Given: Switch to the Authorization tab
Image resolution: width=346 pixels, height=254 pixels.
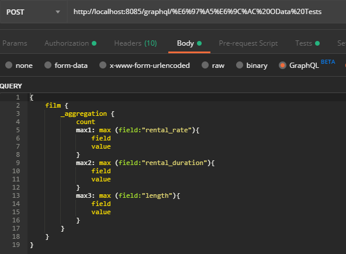Looking at the screenshot, I should (x=70, y=43).
